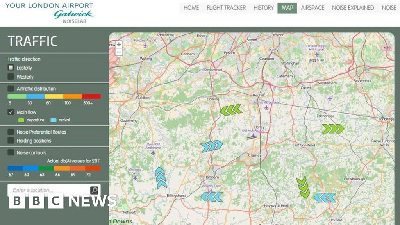Click the Redhill Aerodrome airplane icon
The width and height of the screenshot is (400, 225).
pyautogui.click(x=267, y=108)
